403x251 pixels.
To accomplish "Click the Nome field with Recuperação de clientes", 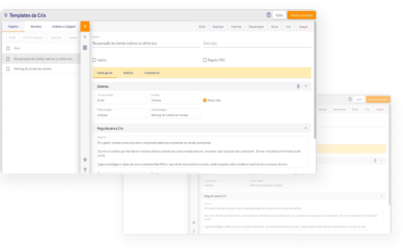I will pos(146,43).
